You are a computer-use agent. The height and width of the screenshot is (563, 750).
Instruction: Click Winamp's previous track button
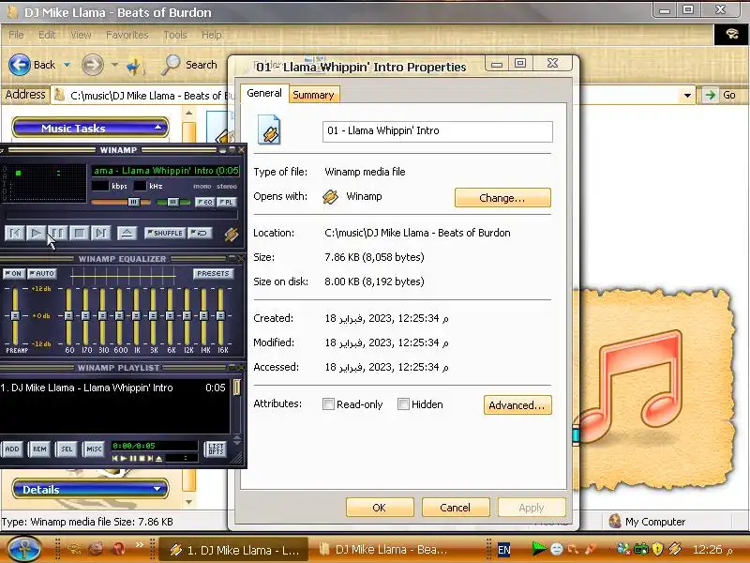coord(15,233)
